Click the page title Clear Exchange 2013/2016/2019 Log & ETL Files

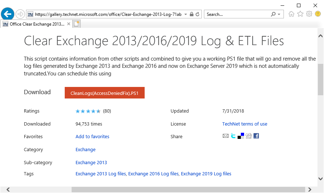[x=154, y=41]
